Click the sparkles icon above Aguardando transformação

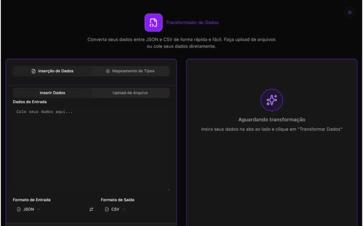pos(271,100)
